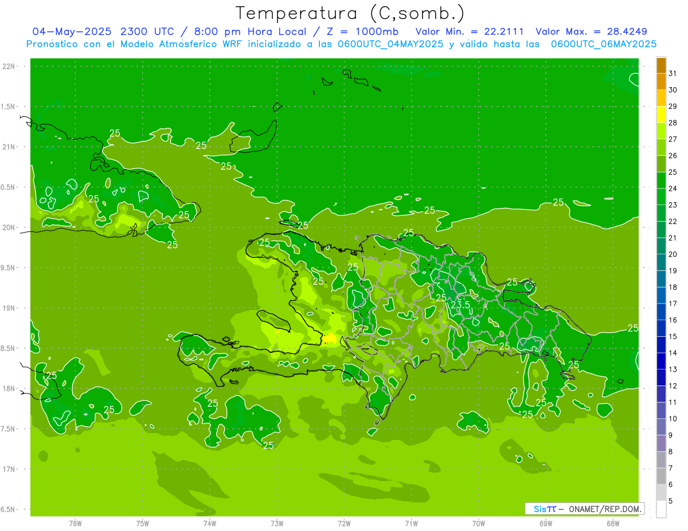Select the '04-May-2025 2300 UTC' timestamp

pyautogui.click(x=103, y=32)
